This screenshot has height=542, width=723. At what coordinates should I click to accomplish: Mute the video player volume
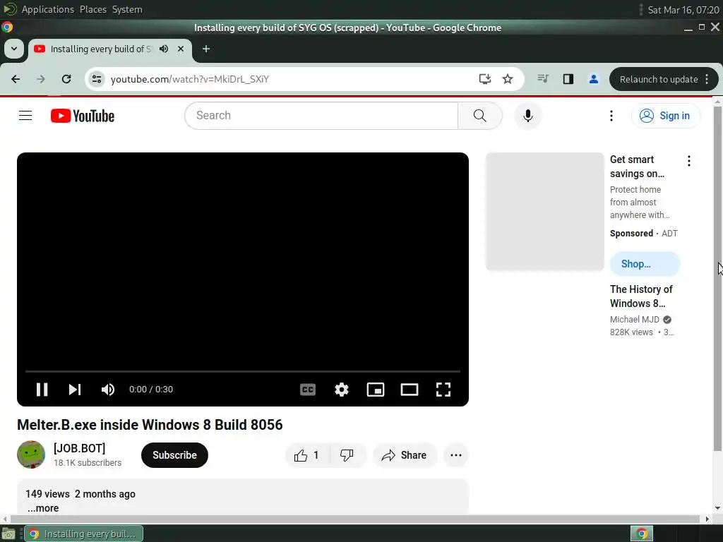tap(108, 390)
